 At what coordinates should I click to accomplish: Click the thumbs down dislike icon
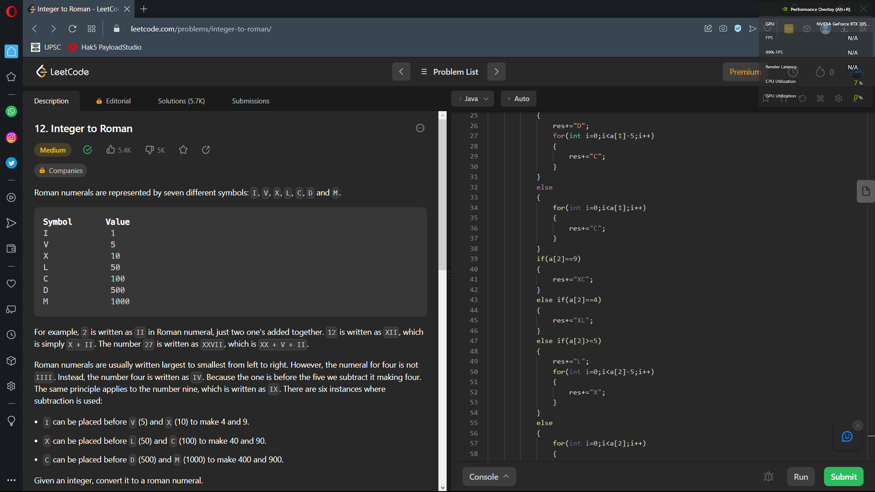(149, 150)
